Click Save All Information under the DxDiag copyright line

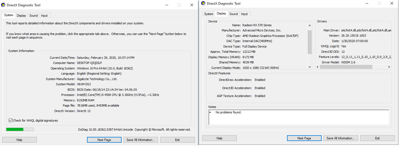(x=141, y=140)
